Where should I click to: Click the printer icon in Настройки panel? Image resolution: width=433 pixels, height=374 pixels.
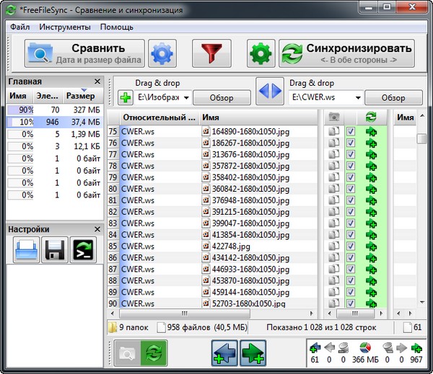(27, 250)
